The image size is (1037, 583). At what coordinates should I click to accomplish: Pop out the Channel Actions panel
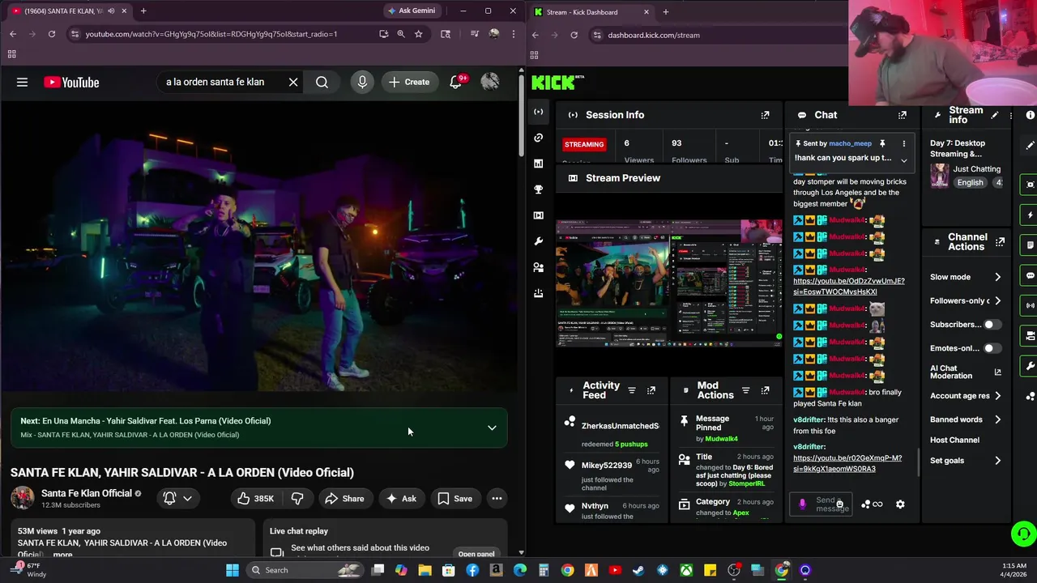1001,241
